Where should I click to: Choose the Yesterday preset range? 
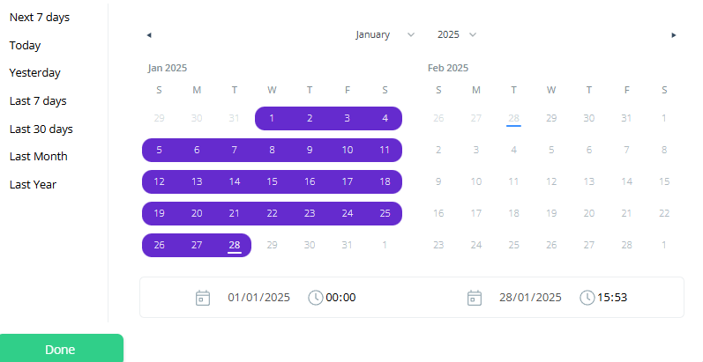tap(35, 73)
